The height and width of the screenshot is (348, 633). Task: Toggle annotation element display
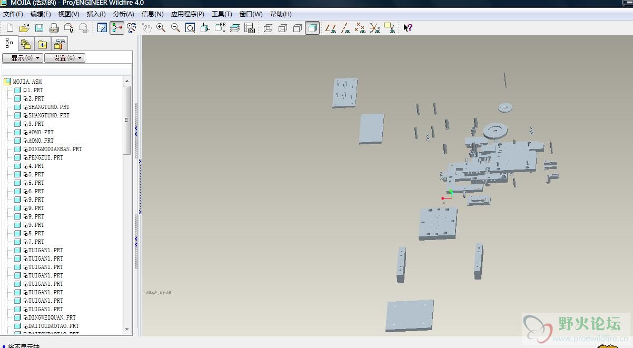(x=390, y=28)
